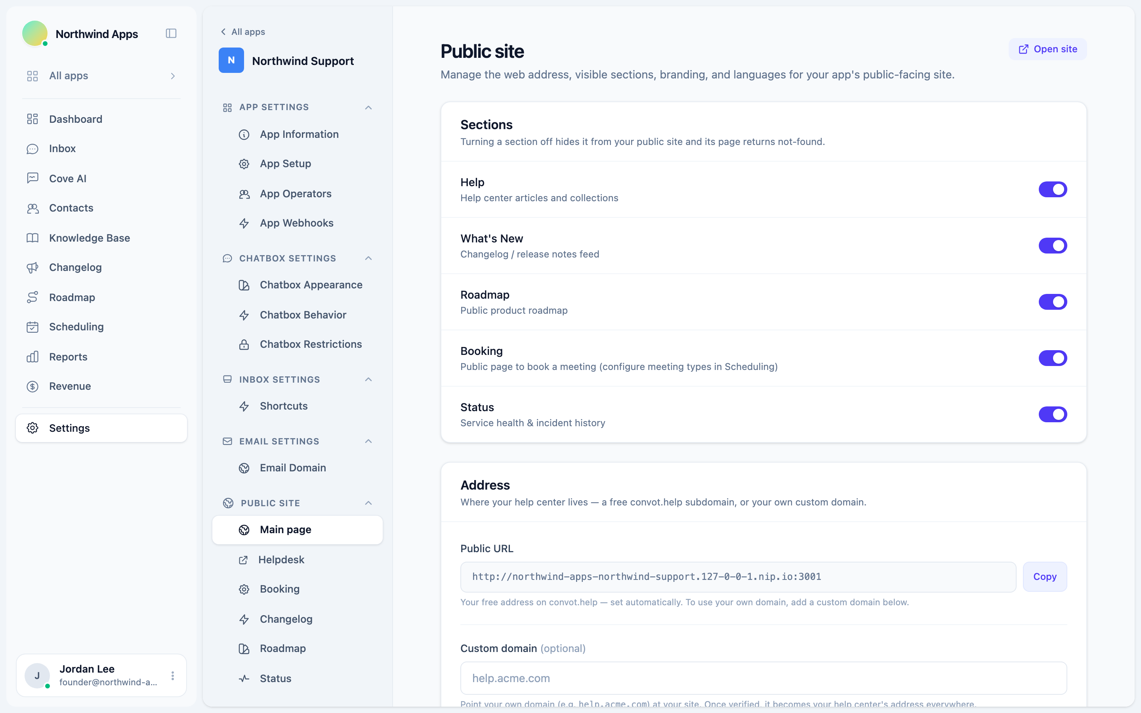Image resolution: width=1141 pixels, height=713 pixels.
Task: Open the App Information settings page
Action: coord(298,134)
